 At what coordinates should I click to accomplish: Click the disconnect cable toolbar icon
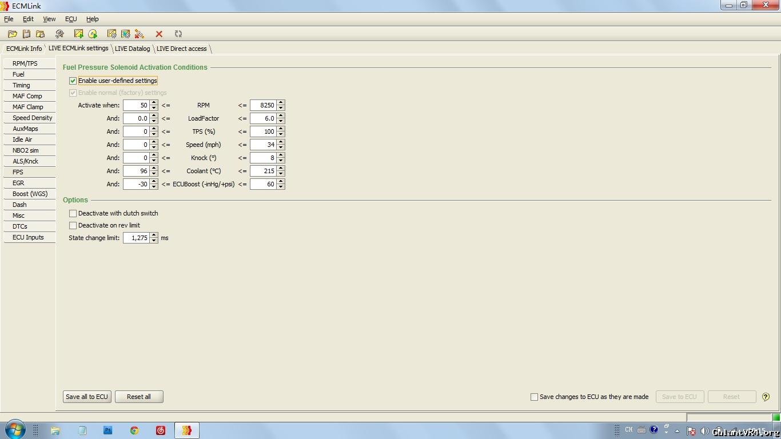click(x=140, y=34)
